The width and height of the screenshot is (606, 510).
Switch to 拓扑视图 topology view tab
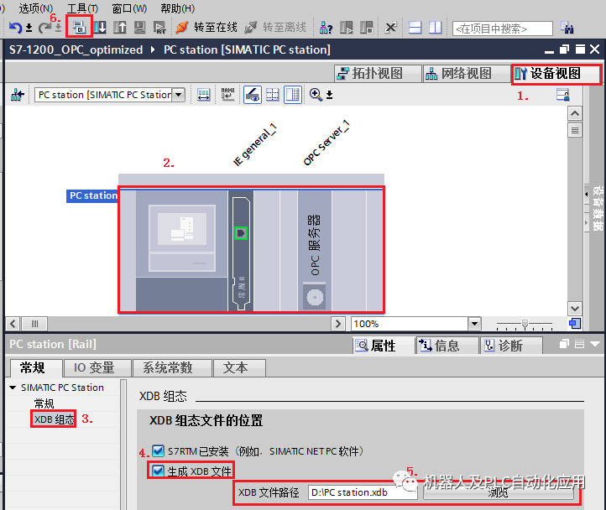click(378, 74)
